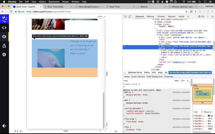Screen dimensions: 215x134
Task: Open SuperHi project settings gear
Action: [x=4, y=55]
